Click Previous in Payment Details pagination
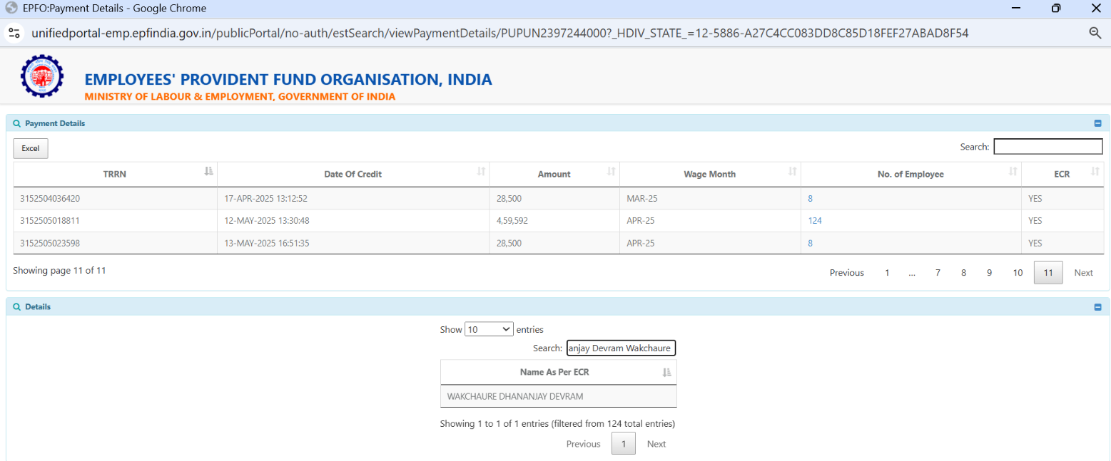 point(846,273)
